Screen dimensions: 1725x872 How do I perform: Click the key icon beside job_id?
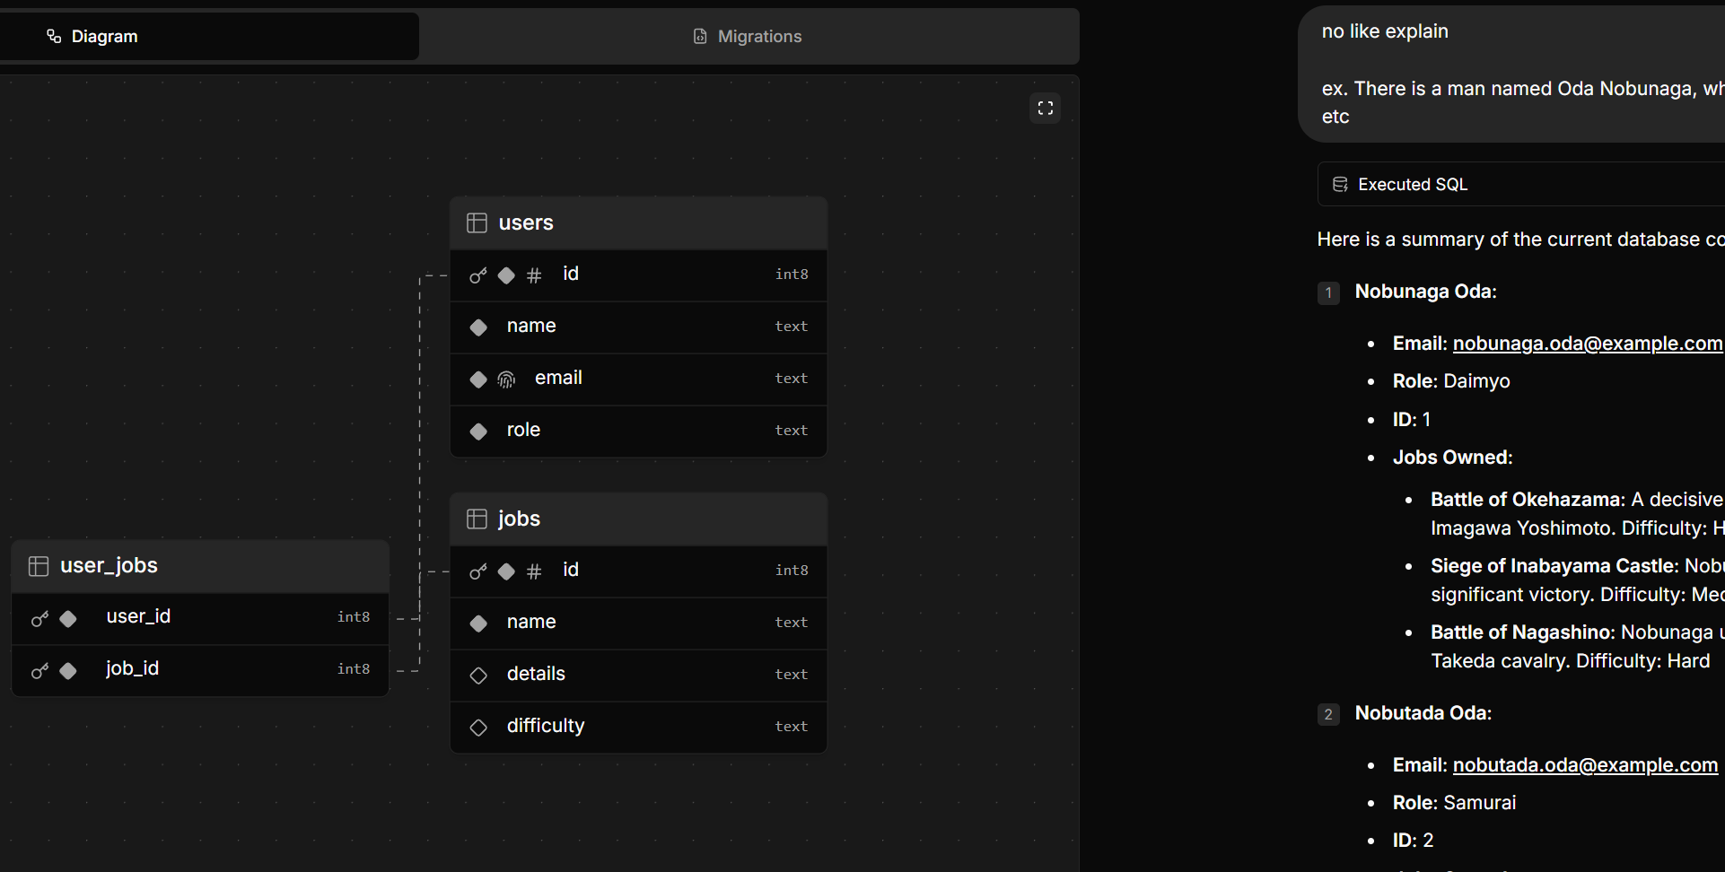click(39, 671)
